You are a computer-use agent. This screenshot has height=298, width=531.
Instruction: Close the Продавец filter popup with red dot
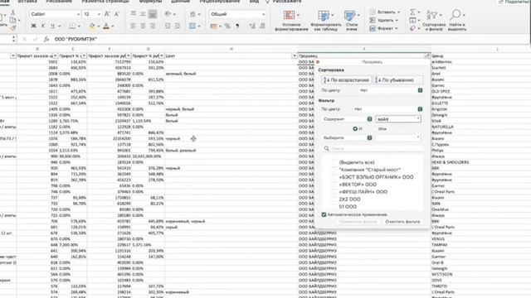point(318,62)
